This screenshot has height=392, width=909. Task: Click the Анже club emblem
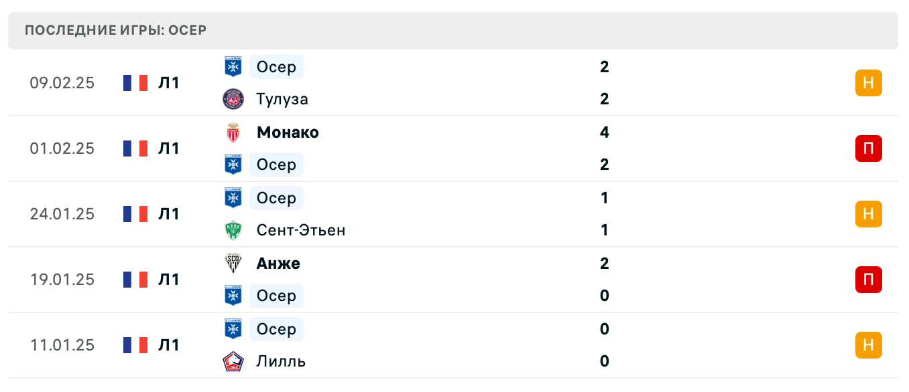click(232, 263)
